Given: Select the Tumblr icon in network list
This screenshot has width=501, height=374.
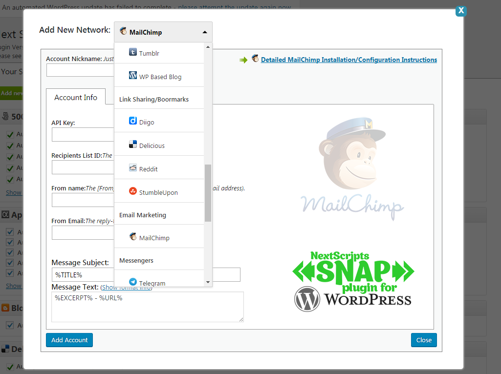Looking at the screenshot, I should [x=133, y=52].
